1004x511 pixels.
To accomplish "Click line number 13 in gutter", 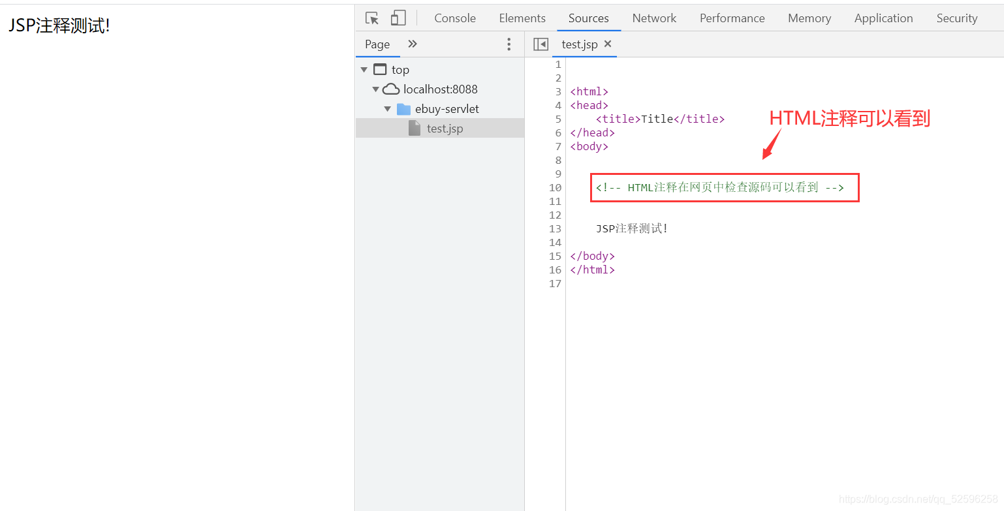I will click(555, 229).
